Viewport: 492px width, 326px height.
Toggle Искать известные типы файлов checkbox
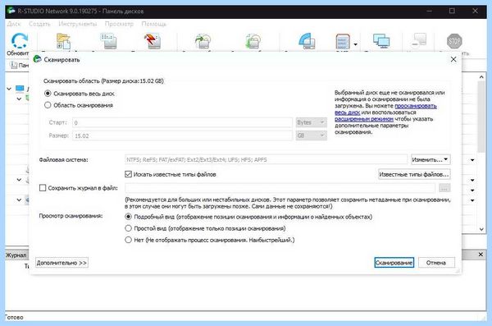click(x=128, y=174)
